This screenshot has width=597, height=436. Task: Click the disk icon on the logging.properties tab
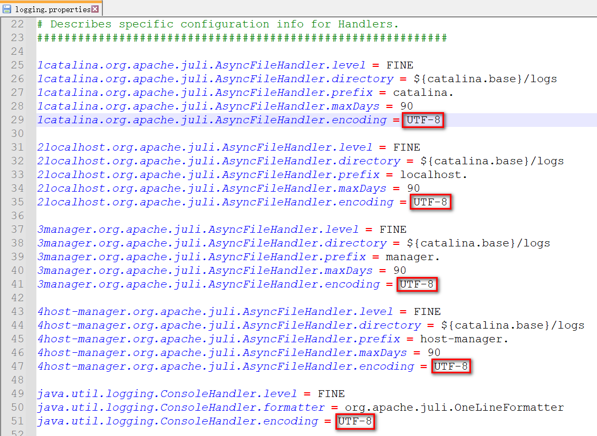[7, 9]
